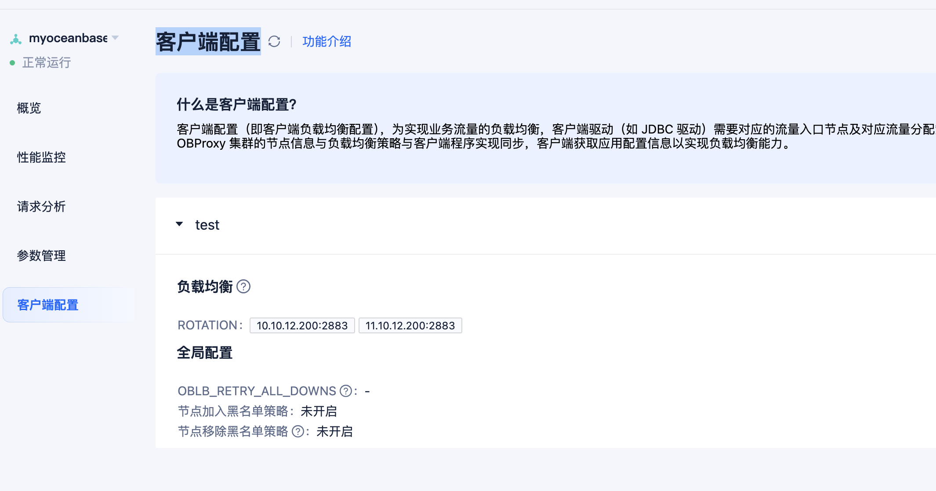This screenshot has height=491, width=936.
Task: Click the refresh icon beside the page title
Action: (274, 42)
